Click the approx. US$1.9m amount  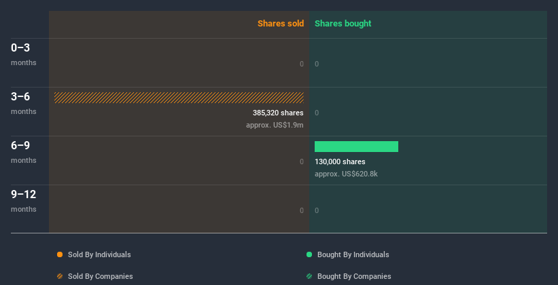[275, 125]
